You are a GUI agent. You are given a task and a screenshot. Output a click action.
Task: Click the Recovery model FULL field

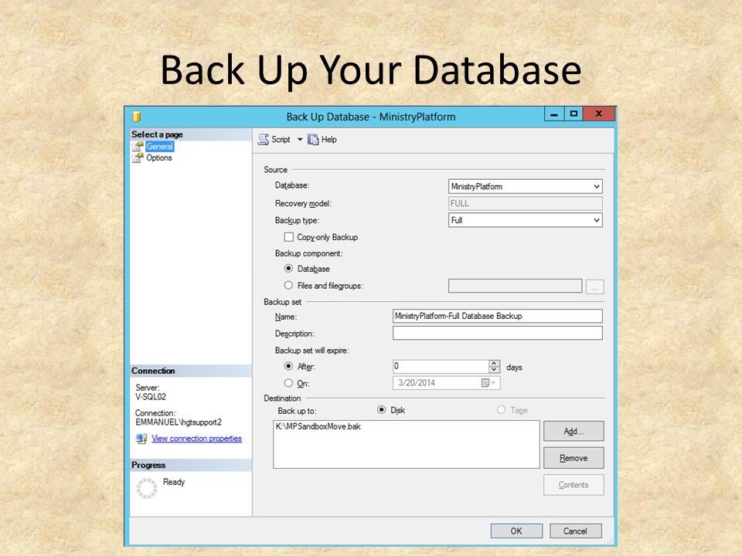(525, 203)
